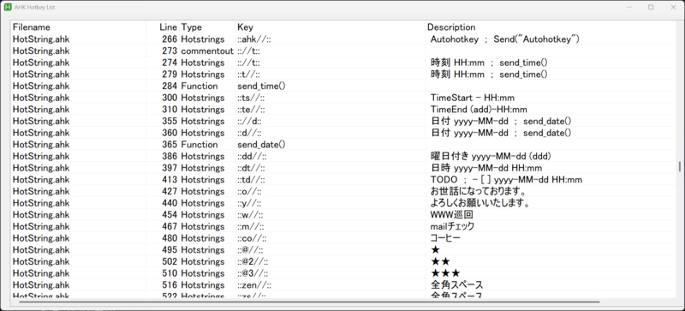
Task: Click the vertical scrollbar thumb
Action: tap(679, 166)
